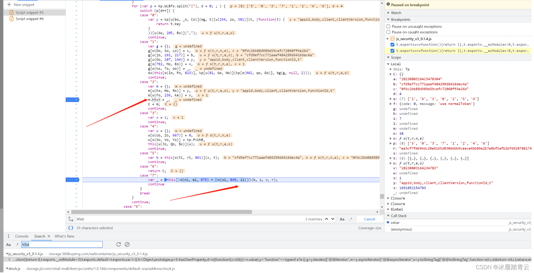Expand the 'this: Tp' variable
The image size is (534, 273).
[391, 70]
